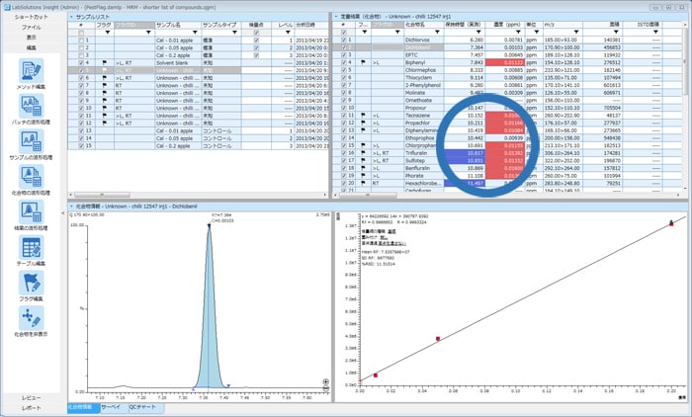Open サンプルタイプ column filter dropdown

(x=234, y=33)
